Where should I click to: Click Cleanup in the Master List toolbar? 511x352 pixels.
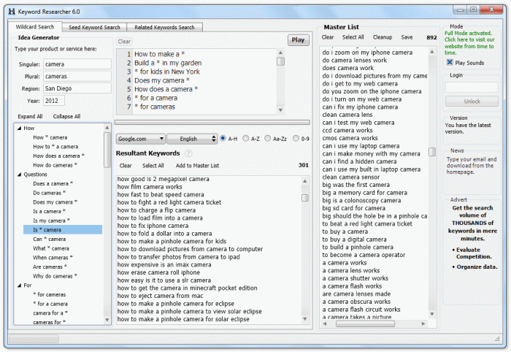point(383,37)
